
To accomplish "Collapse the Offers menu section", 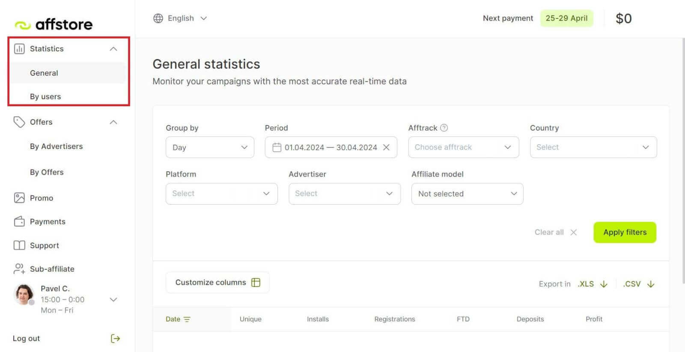I will (113, 122).
